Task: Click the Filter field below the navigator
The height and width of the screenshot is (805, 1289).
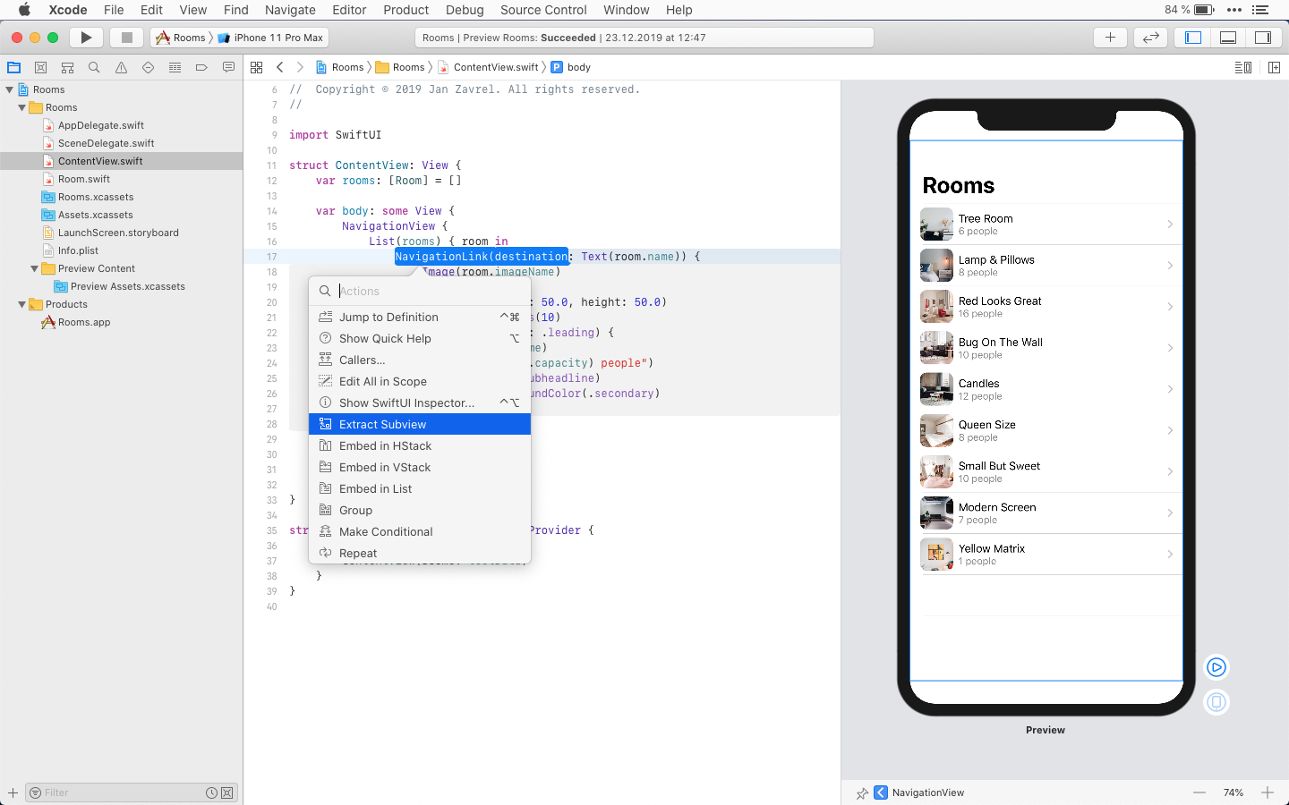Action: (116, 792)
